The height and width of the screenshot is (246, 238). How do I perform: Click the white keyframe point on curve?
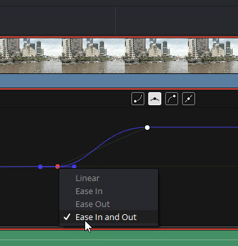click(147, 128)
